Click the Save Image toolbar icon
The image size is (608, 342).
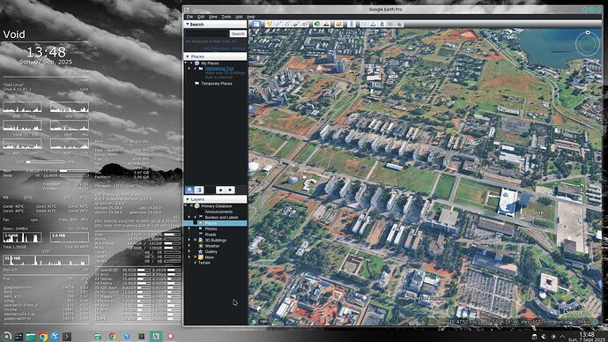(382, 24)
